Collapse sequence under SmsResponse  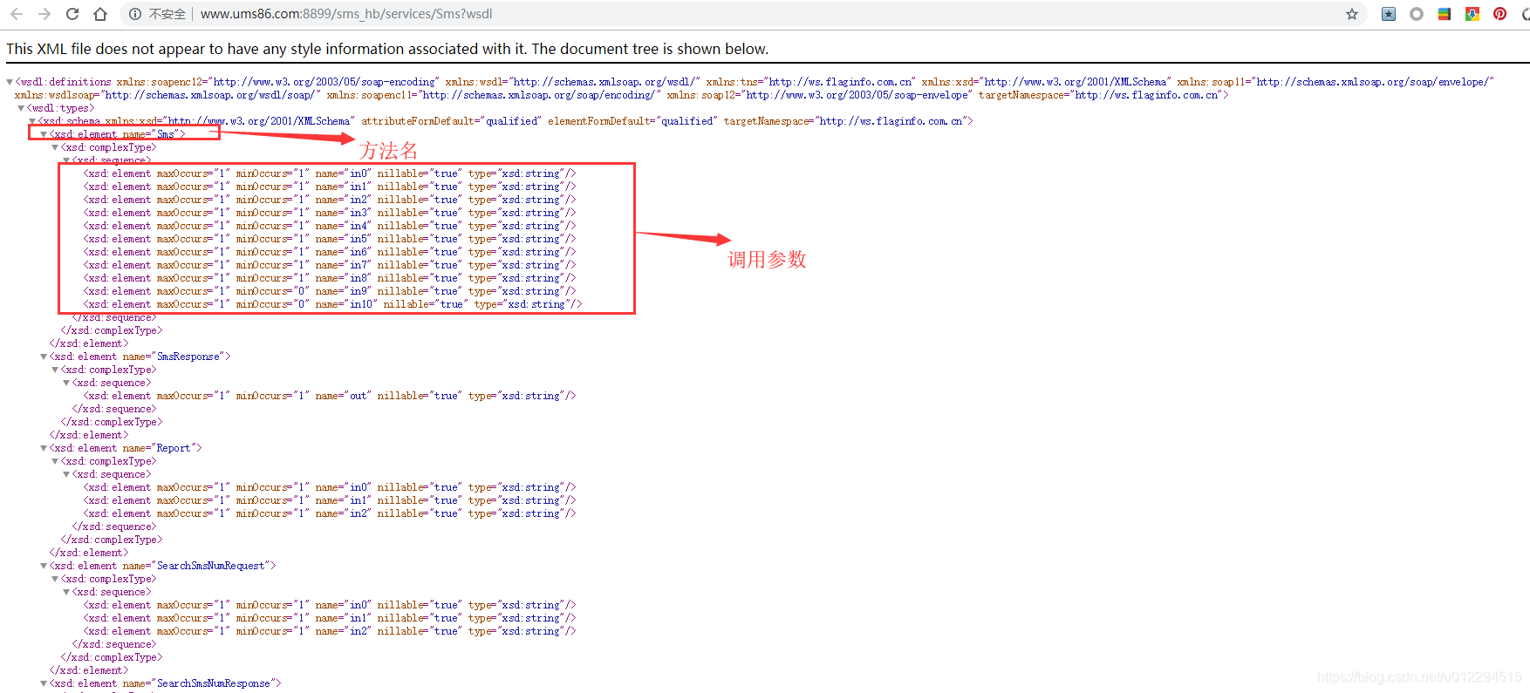coord(66,383)
